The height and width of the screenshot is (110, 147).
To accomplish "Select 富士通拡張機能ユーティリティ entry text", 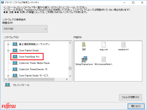I will coord(34,44).
